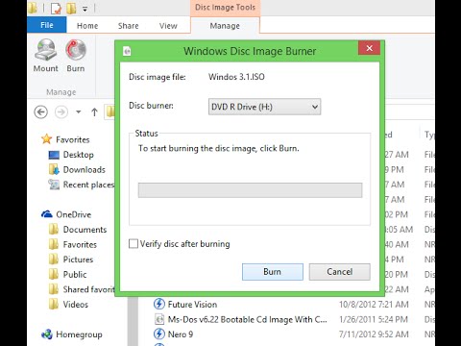Select Homegroup in navigation pane
The image size is (461, 346).
[72, 334]
